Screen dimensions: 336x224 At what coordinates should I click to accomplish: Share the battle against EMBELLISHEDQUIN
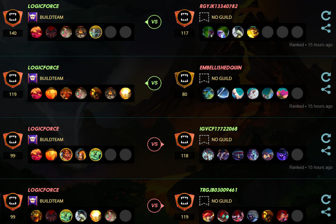tap(325, 89)
